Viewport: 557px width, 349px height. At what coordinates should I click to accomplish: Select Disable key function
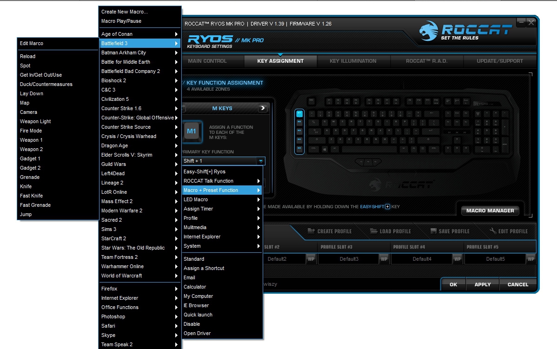tap(222, 324)
